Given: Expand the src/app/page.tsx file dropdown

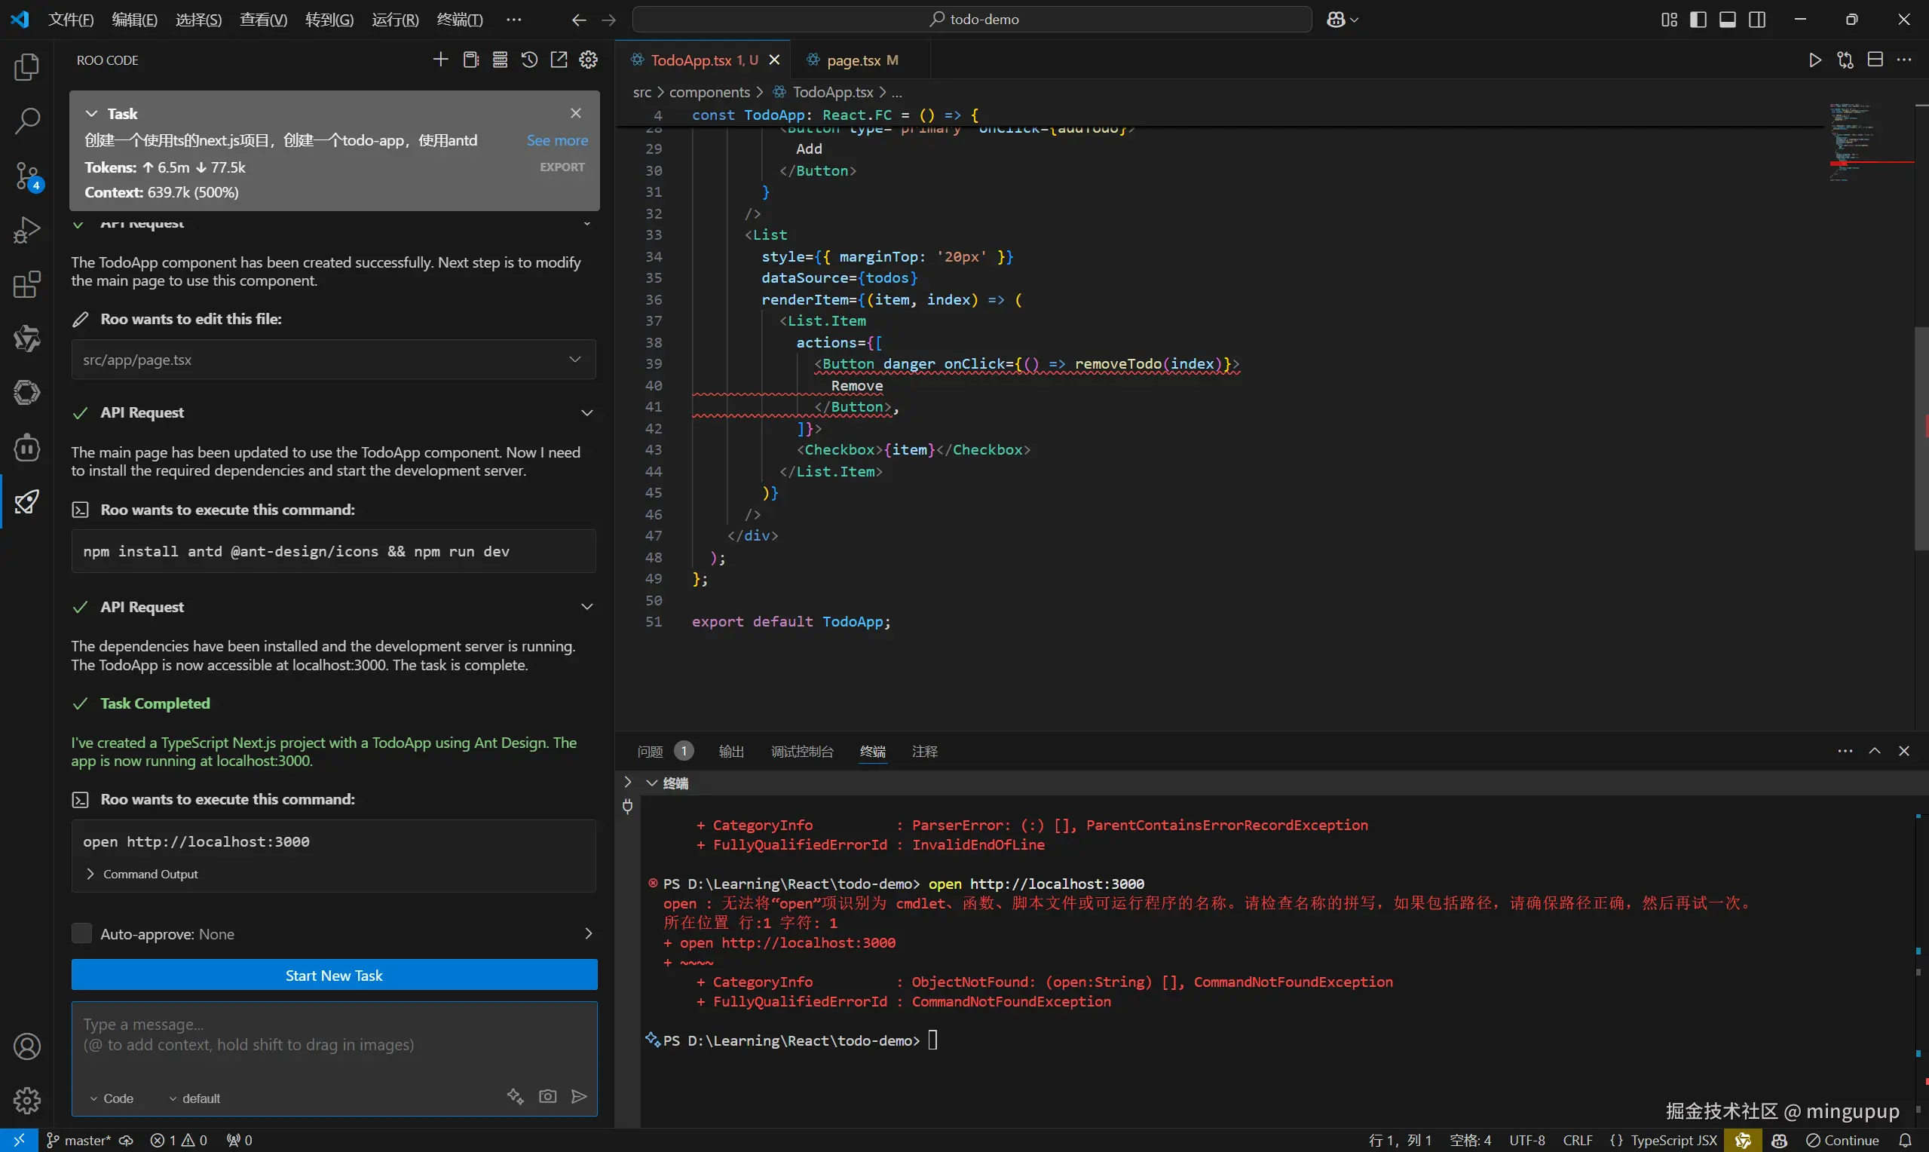Looking at the screenshot, I should (575, 360).
